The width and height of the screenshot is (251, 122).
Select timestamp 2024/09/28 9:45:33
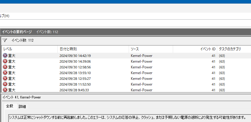(74, 90)
